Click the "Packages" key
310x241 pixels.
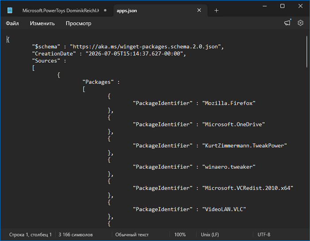pyautogui.click(x=98, y=82)
